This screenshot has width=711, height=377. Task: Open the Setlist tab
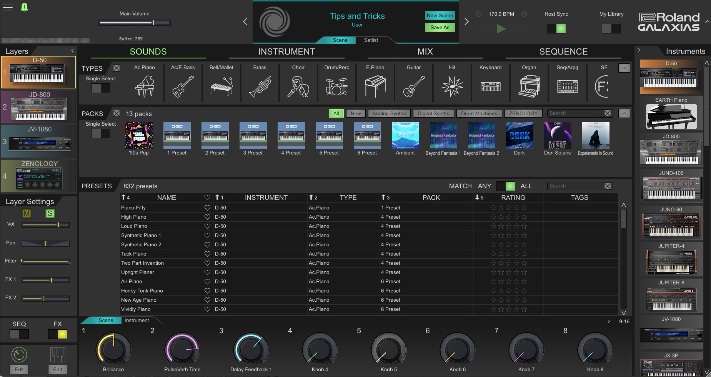(370, 40)
